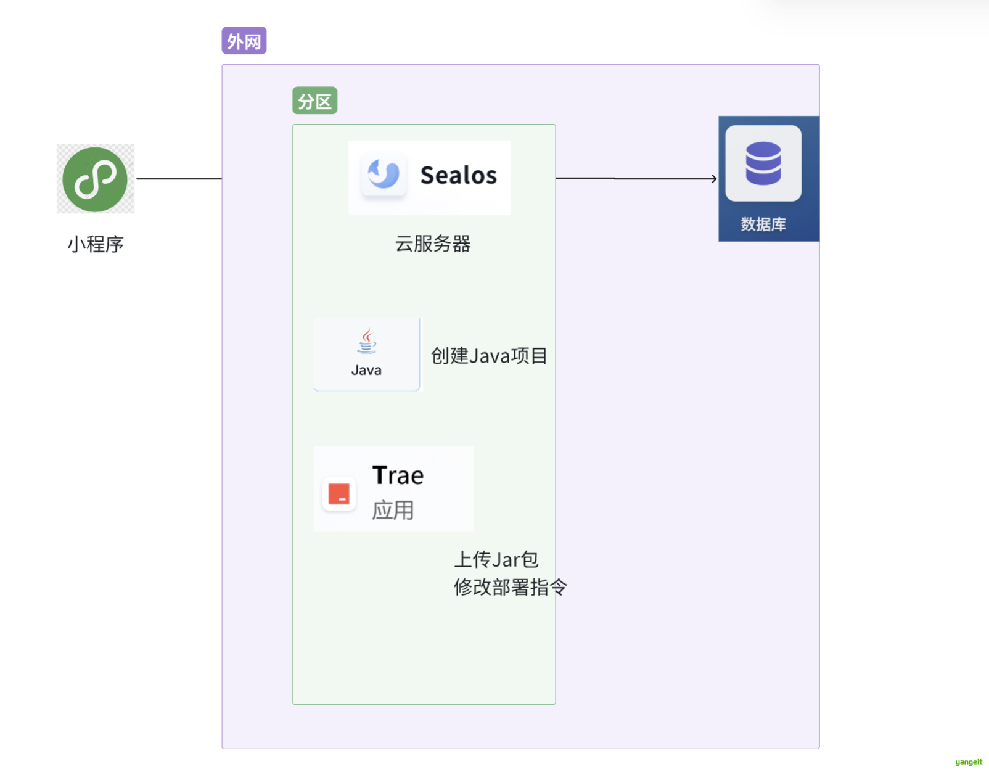Click the purple database cylinder icon
989x772 pixels.
763,163
